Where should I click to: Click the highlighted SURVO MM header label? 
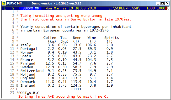[x=31, y=8]
